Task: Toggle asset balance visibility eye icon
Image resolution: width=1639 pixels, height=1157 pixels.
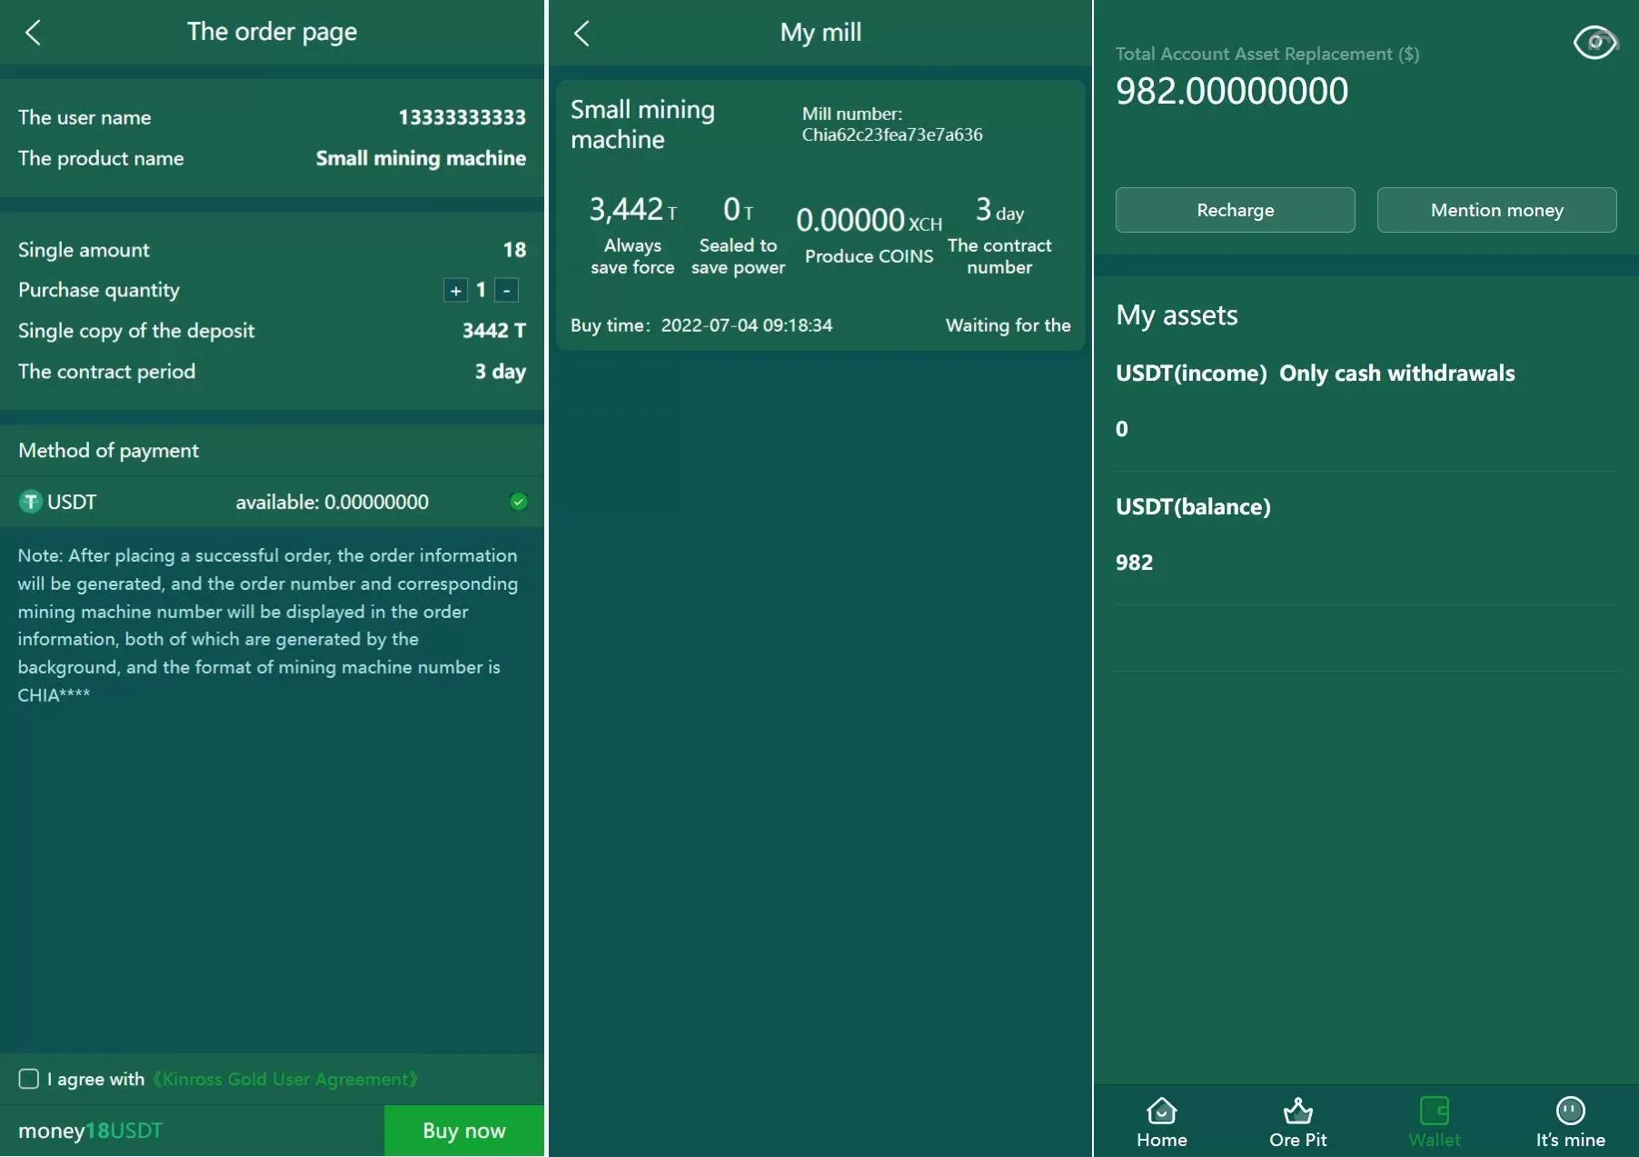Action: [1594, 42]
